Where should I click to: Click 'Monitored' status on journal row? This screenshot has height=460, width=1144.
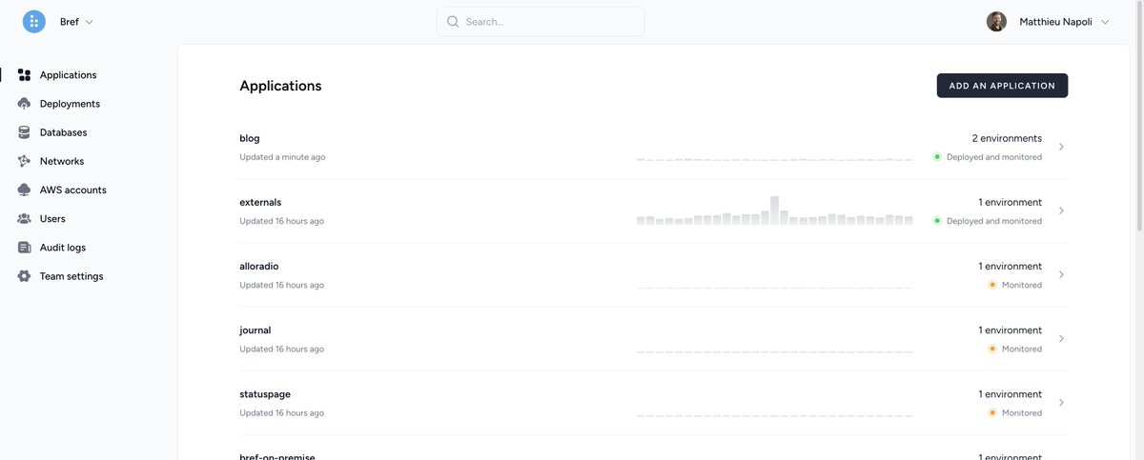tap(1022, 349)
